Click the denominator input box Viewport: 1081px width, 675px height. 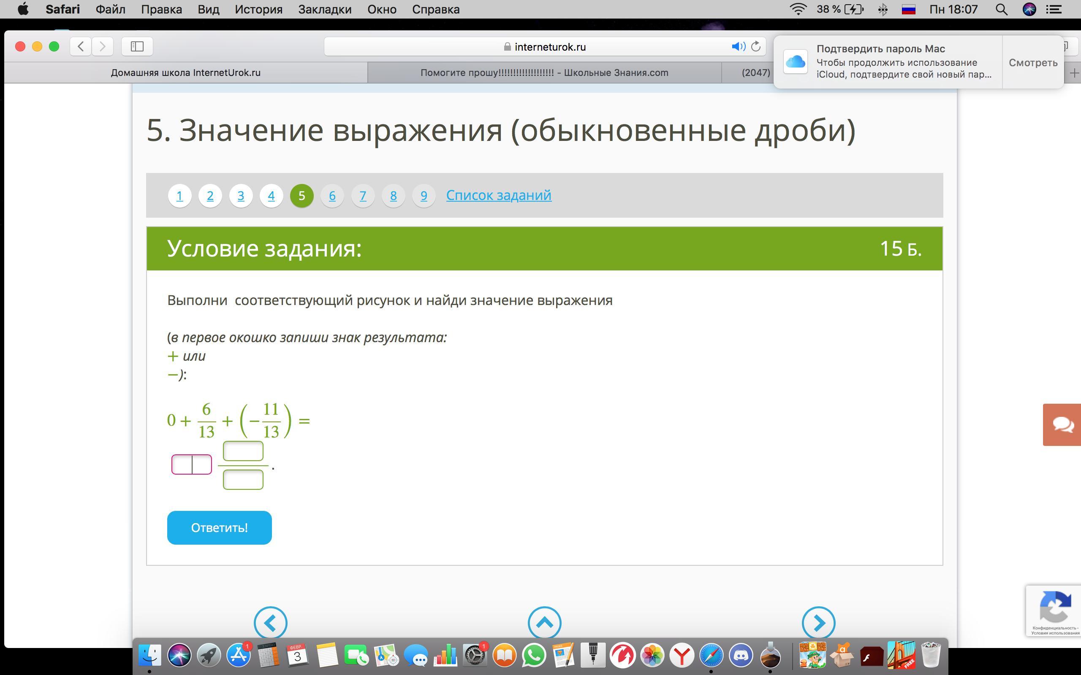coord(243,480)
